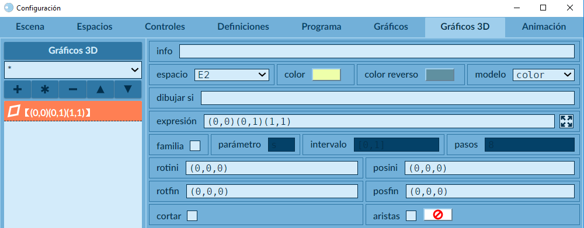This screenshot has width=584, height=228.
Task: Duplicate graphic using the asterisk icon
Action: tap(45, 89)
